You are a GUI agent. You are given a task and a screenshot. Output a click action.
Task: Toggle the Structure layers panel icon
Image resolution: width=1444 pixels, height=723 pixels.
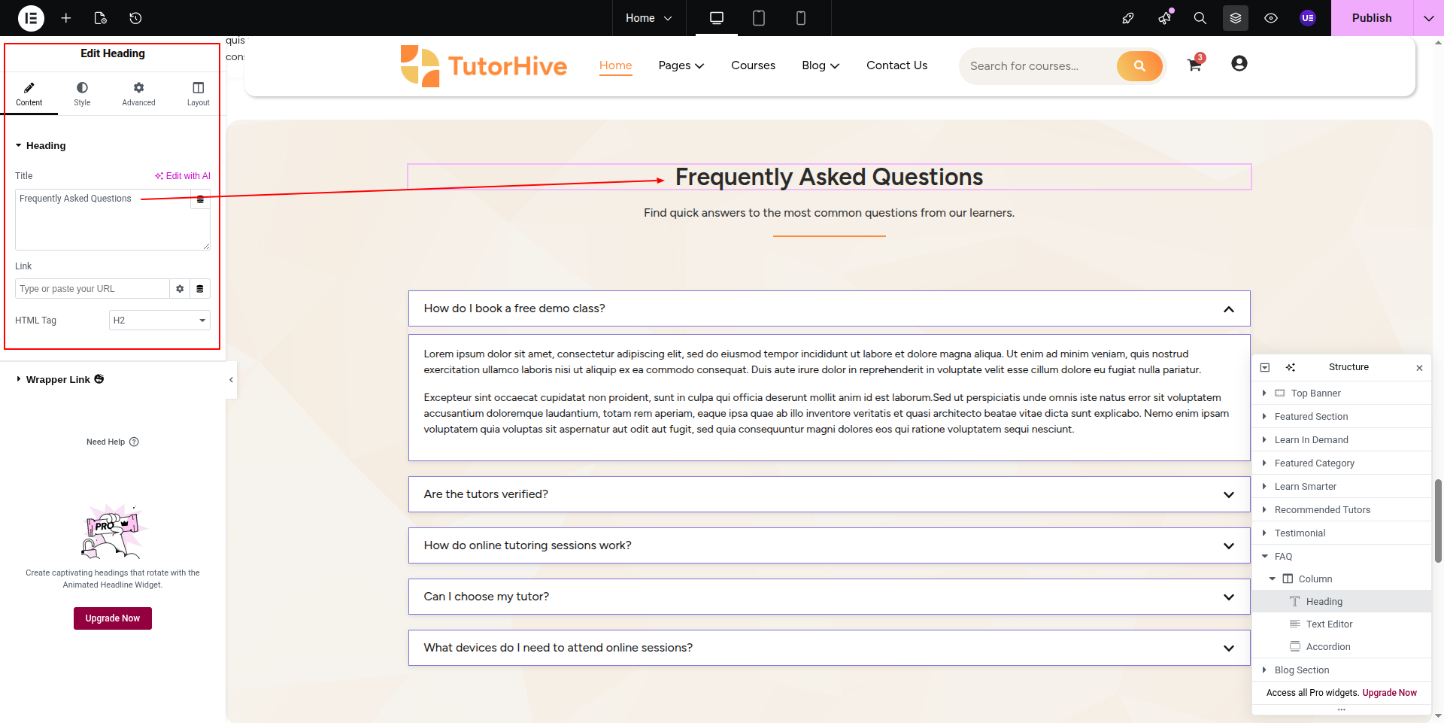coord(1236,18)
